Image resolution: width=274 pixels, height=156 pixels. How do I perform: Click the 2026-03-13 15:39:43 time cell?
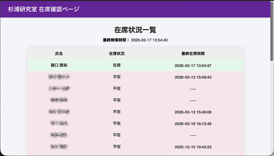[x=193, y=77]
